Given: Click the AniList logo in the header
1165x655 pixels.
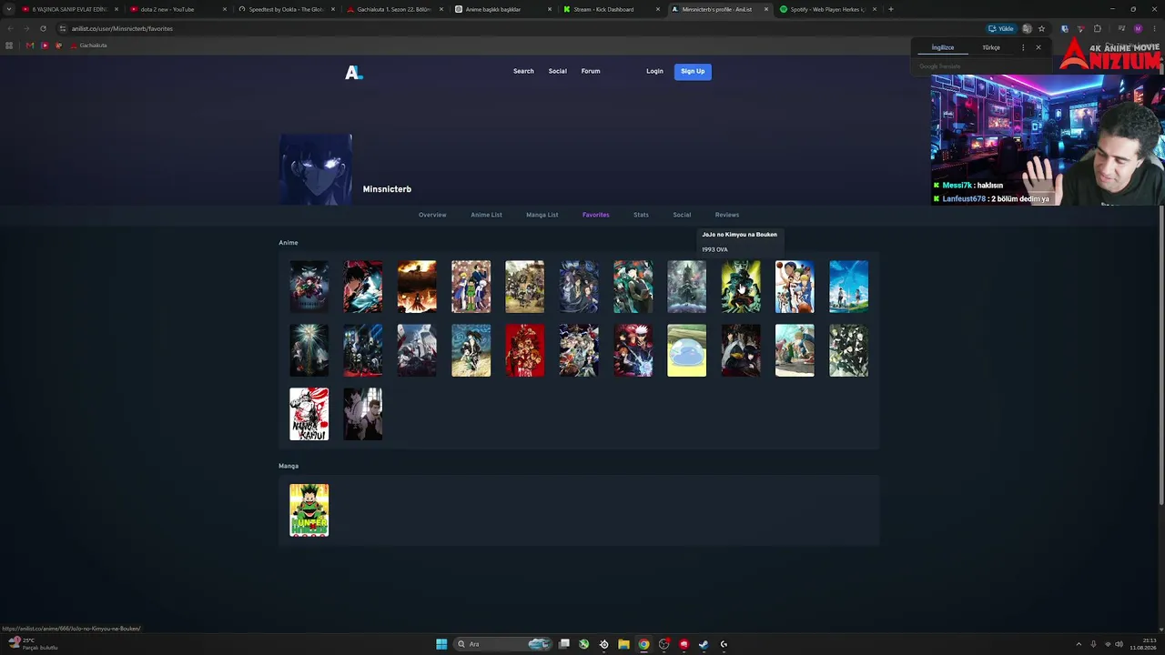Looking at the screenshot, I should [353, 72].
